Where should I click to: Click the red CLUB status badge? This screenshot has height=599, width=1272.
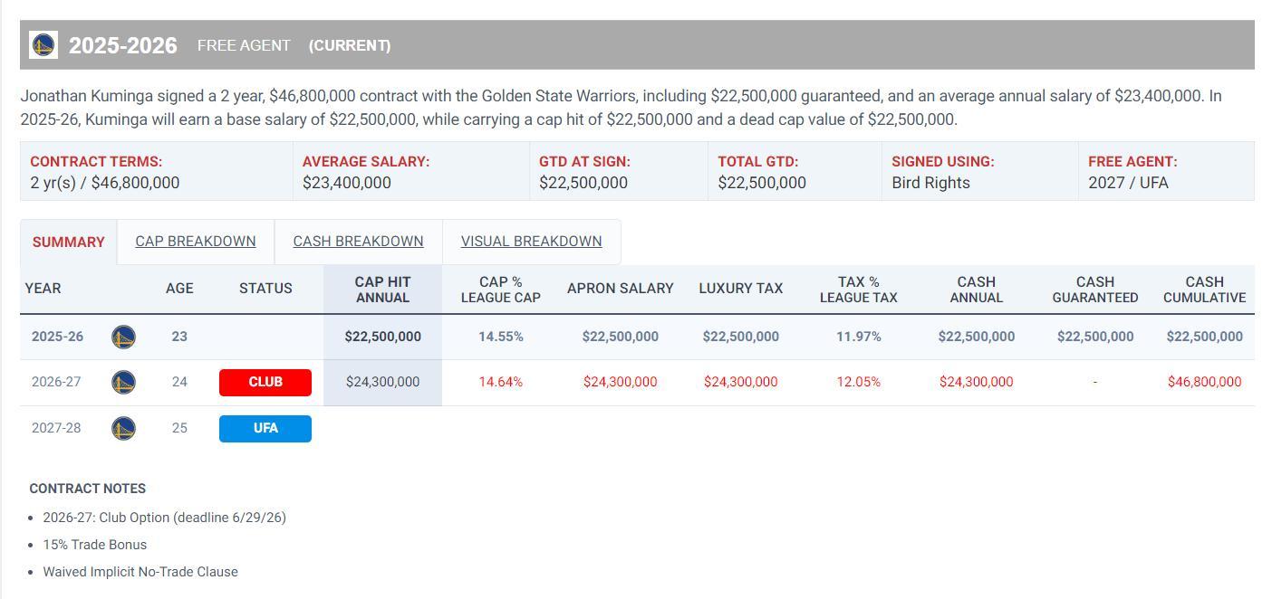(265, 383)
